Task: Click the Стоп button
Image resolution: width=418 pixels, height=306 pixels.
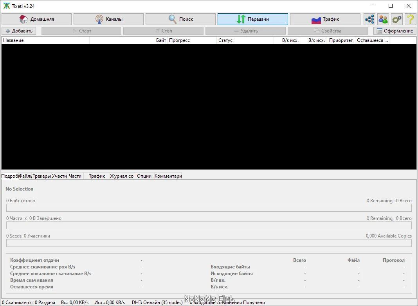Action: tap(164, 31)
